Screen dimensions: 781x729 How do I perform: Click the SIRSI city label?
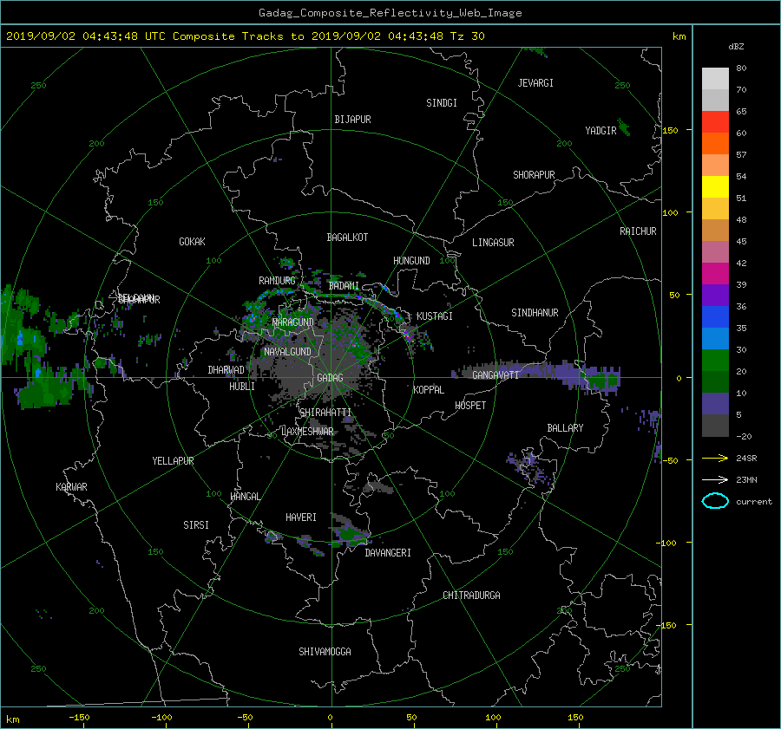[196, 525]
